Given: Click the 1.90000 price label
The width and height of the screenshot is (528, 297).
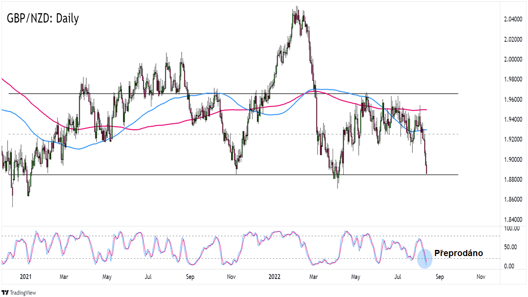Looking at the screenshot, I should click(x=513, y=160).
